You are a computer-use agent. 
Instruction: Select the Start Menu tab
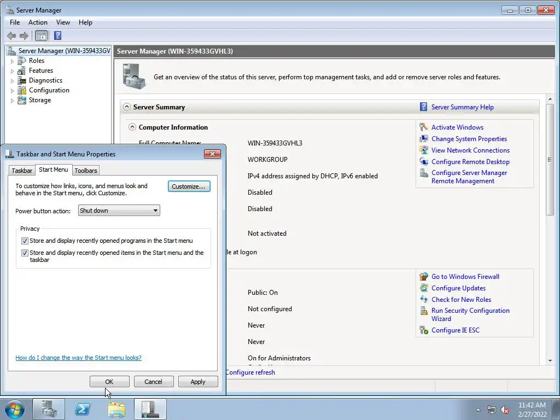point(54,170)
